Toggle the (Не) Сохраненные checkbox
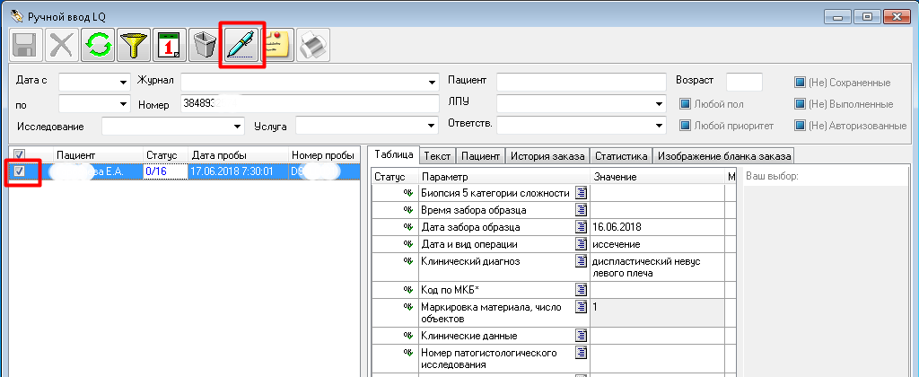 800,82
